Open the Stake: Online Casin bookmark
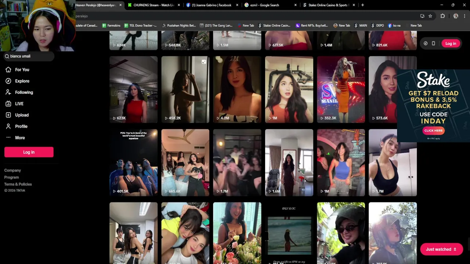Viewport: 470px width, 264px height. pyautogui.click(x=274, y=26)
